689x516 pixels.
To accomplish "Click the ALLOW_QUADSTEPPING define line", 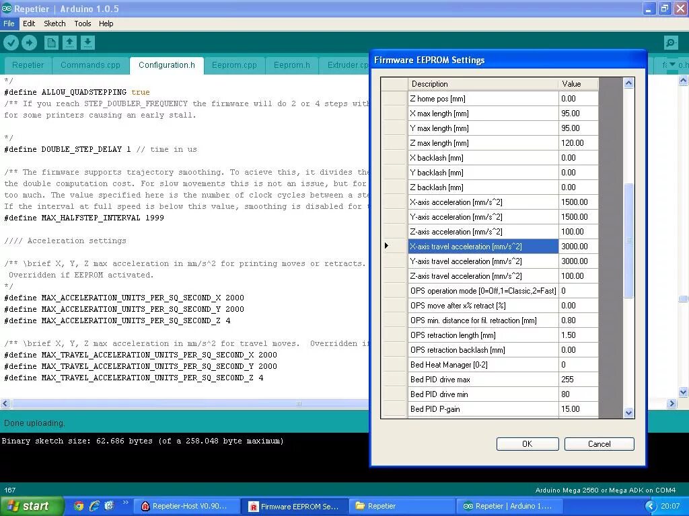I will click(x=77, y=92).
